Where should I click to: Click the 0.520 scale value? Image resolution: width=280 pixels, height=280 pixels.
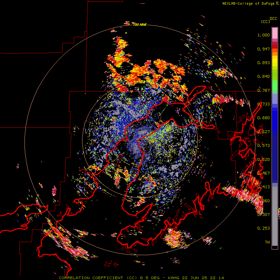tap(264, 160)
